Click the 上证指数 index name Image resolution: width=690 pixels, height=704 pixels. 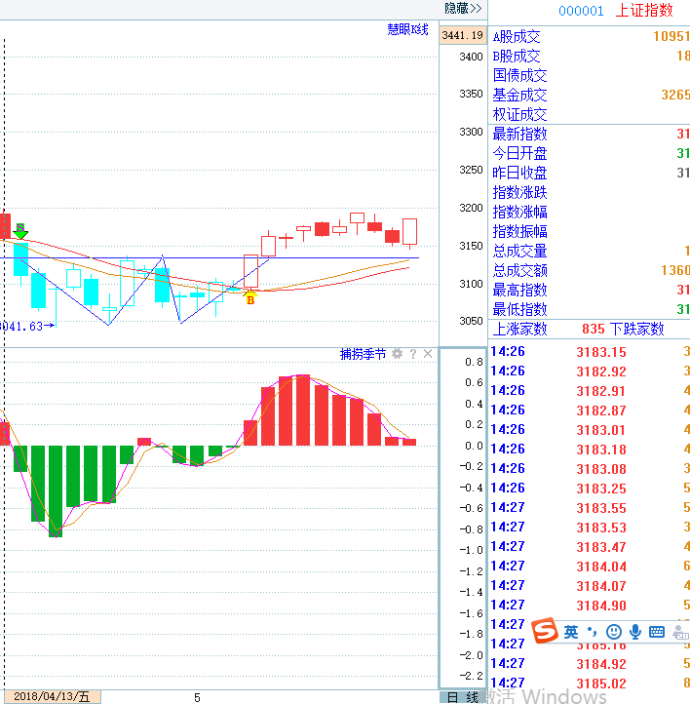(x=643, y=11)
